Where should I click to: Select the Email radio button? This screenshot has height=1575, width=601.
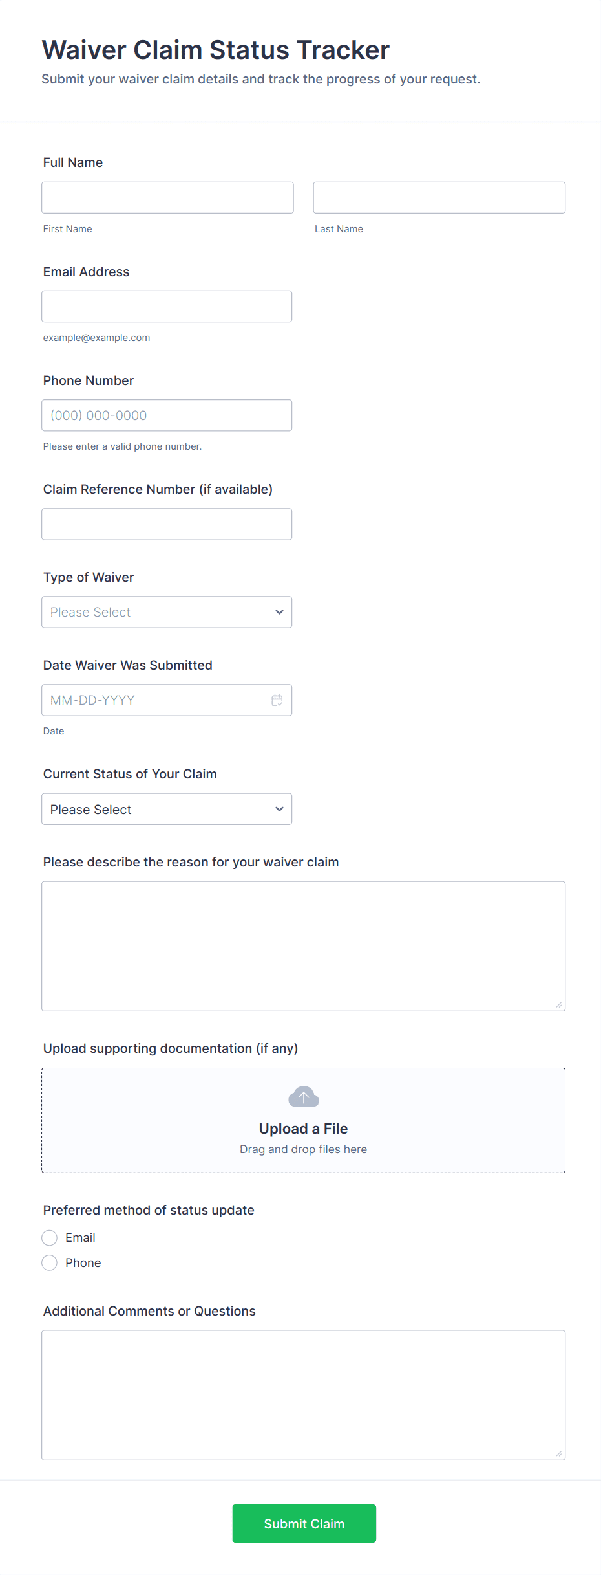click(x=50, y=1238)
